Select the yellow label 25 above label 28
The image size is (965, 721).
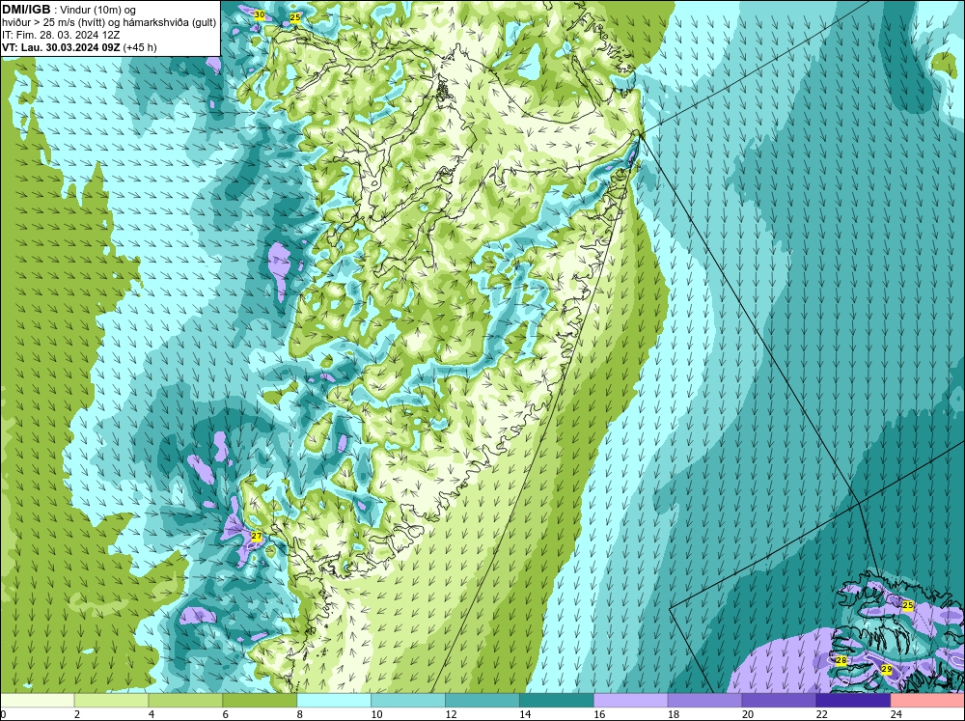coord(907,605)
